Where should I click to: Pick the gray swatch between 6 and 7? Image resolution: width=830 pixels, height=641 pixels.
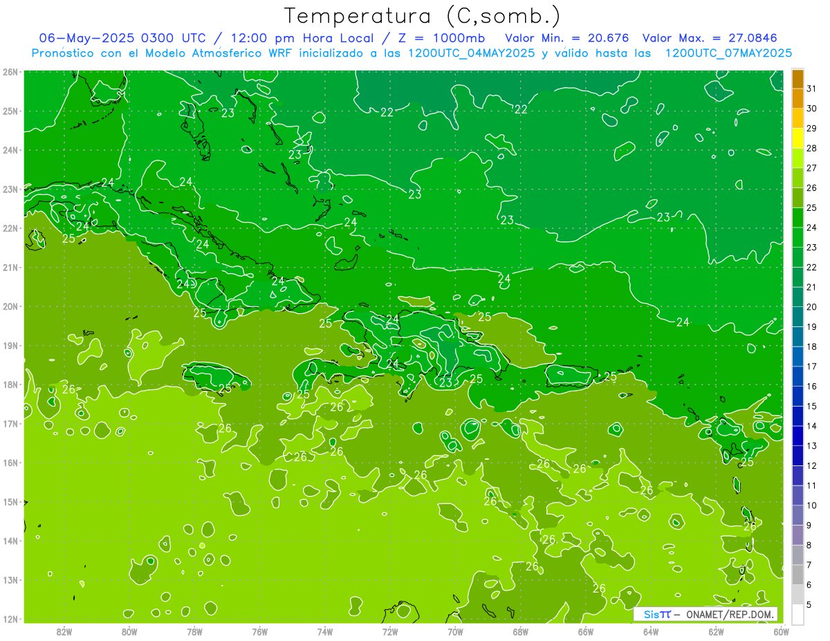[x=797, y=575]
